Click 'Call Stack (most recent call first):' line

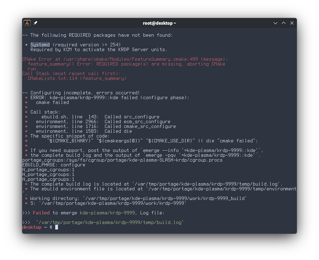pos(71,74)
